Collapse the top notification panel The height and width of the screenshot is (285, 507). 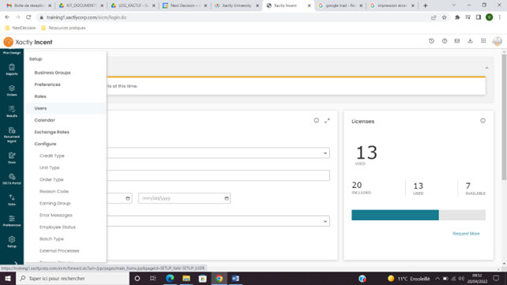pyautogui.click(x=486, y=68)
